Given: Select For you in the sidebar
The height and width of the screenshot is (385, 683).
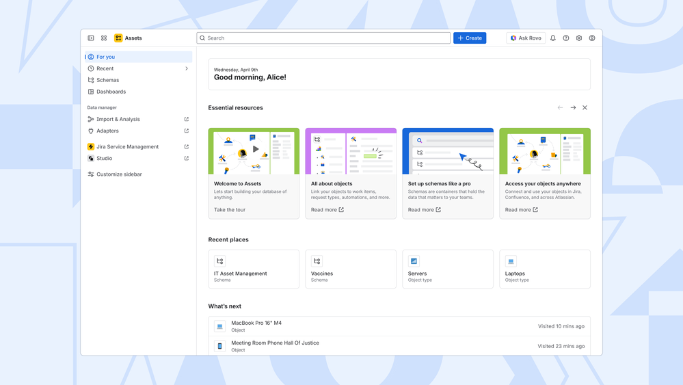Looking at the screenshot, I should point(138,57).
